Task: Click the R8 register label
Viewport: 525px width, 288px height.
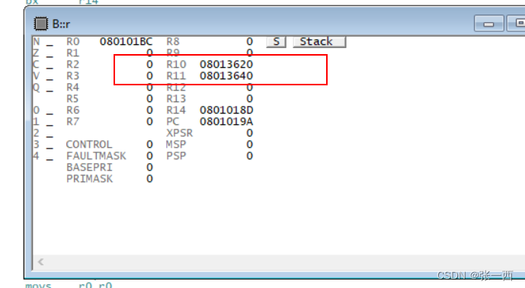Action: [x=173, y=42]
